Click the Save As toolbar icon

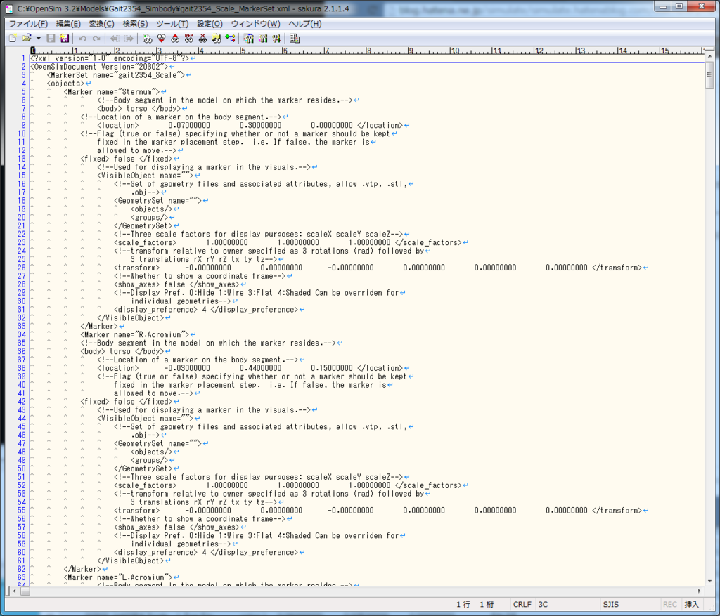pos(64,39)
